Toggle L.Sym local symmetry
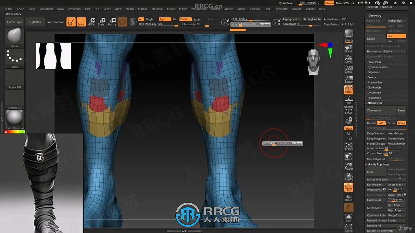The width and height of the screenshot is (415, 233). (x=349, y=110)
